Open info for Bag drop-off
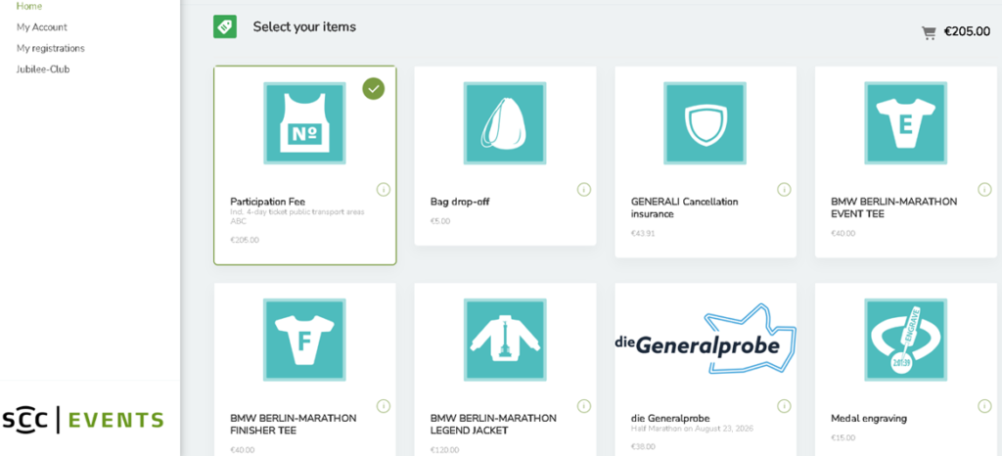The image size is (1002, 456). tap(583, 189)
